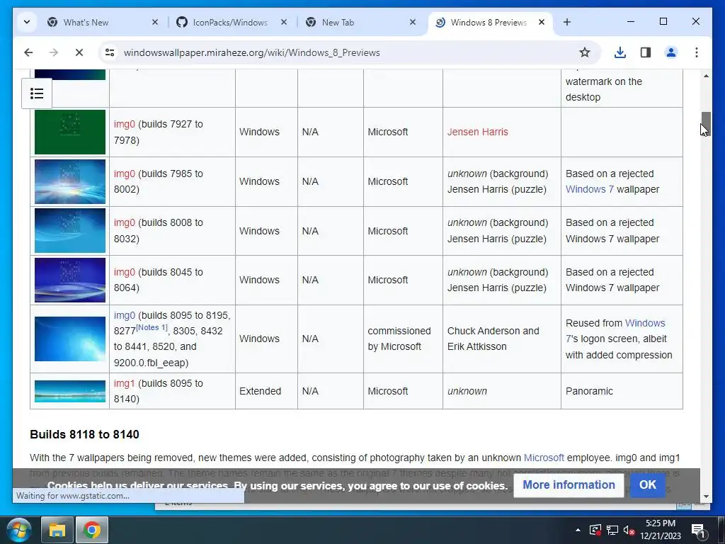
Task: Select the commissioned by Microsoft cell
Action: pyautogui.click(x=403, y=339)
